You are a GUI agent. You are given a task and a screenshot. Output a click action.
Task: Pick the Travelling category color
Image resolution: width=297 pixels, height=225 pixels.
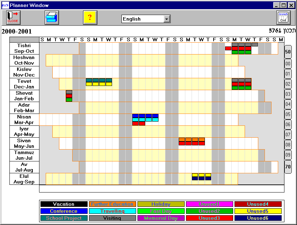click(112, 211)
